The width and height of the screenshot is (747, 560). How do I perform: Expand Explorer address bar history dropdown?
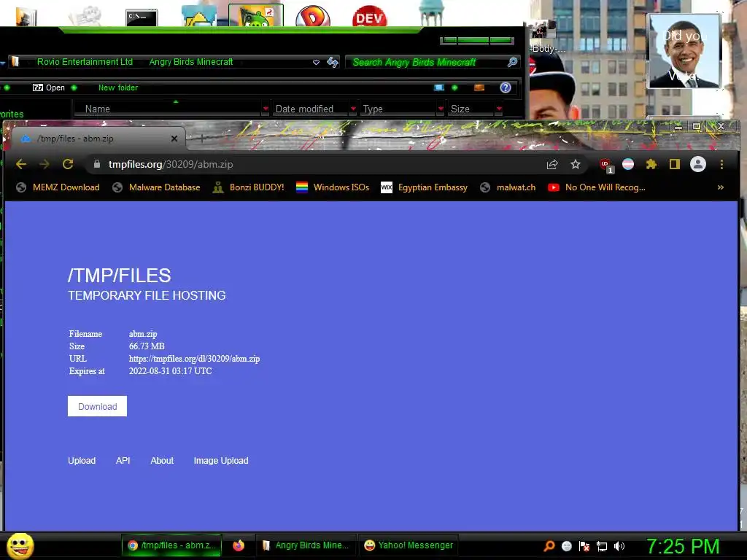(x=316, y=63)
